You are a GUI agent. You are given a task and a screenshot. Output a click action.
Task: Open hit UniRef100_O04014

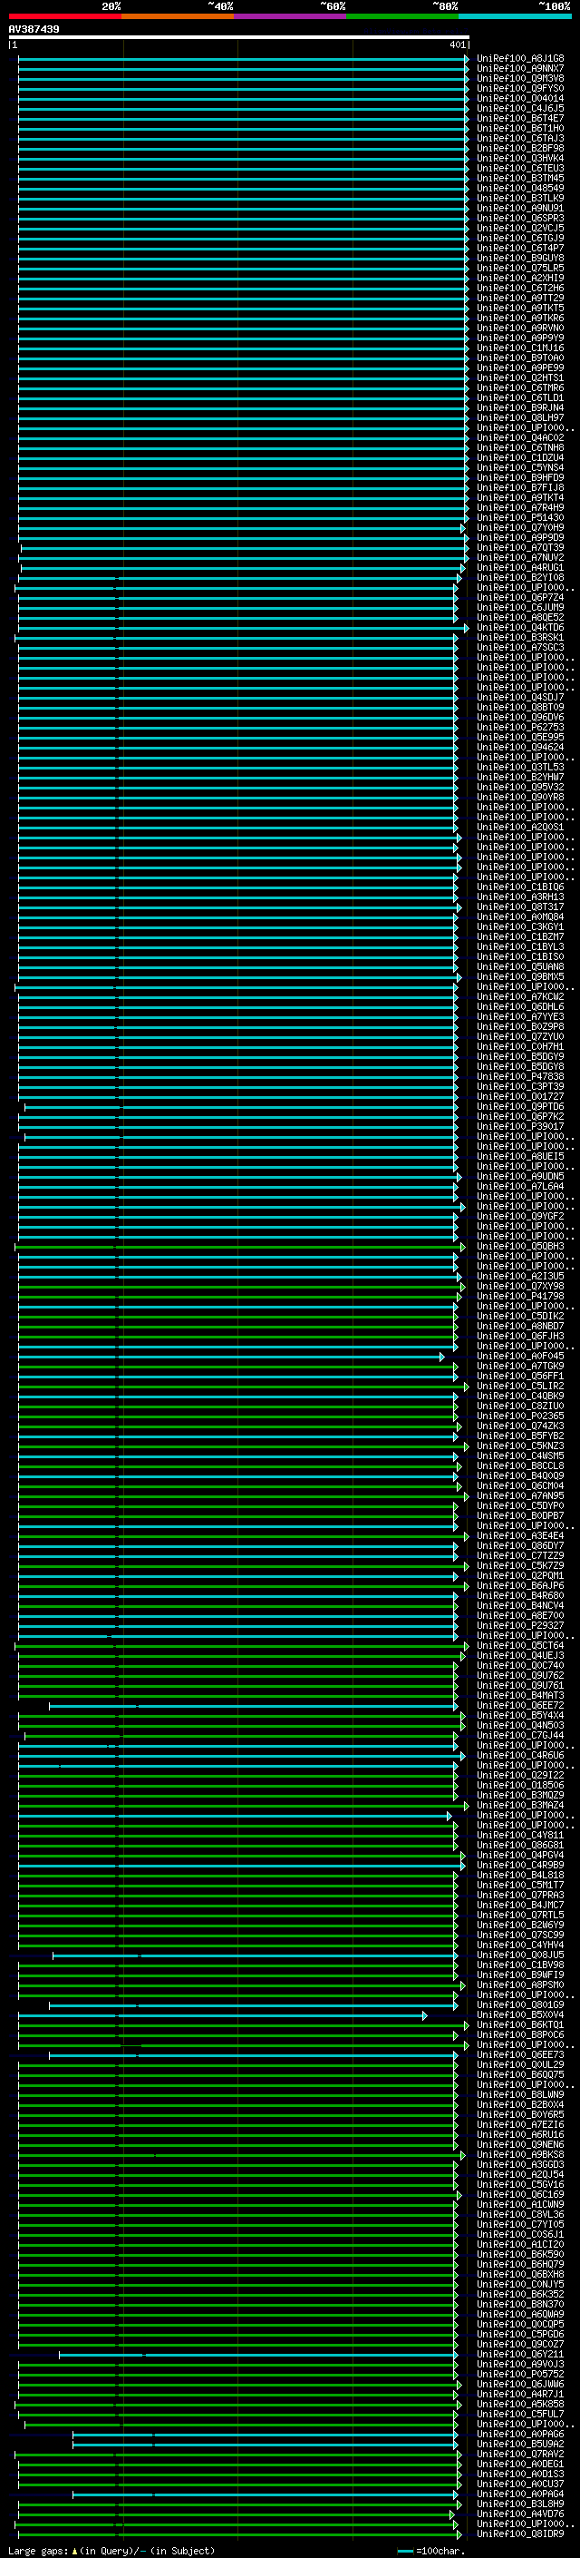click(x=520, y=98)
